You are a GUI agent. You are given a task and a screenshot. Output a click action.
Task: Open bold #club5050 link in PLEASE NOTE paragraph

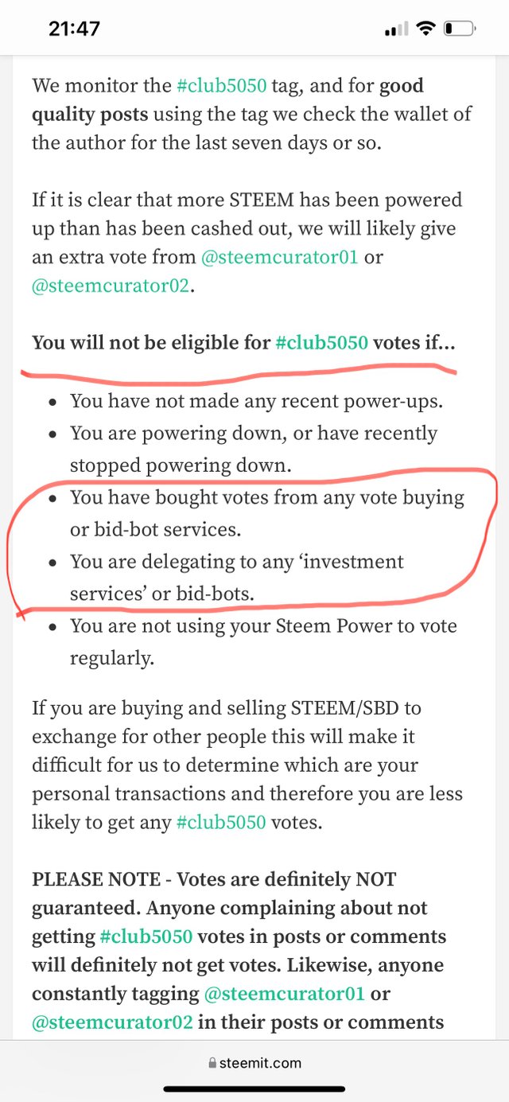click(x=146, y=937)
